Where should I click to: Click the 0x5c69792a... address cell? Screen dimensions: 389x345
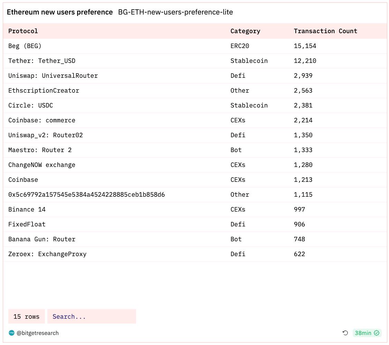tap(87, 195)
